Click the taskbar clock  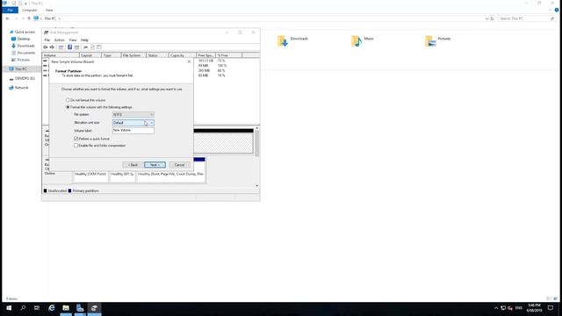(x=534, y=308)
